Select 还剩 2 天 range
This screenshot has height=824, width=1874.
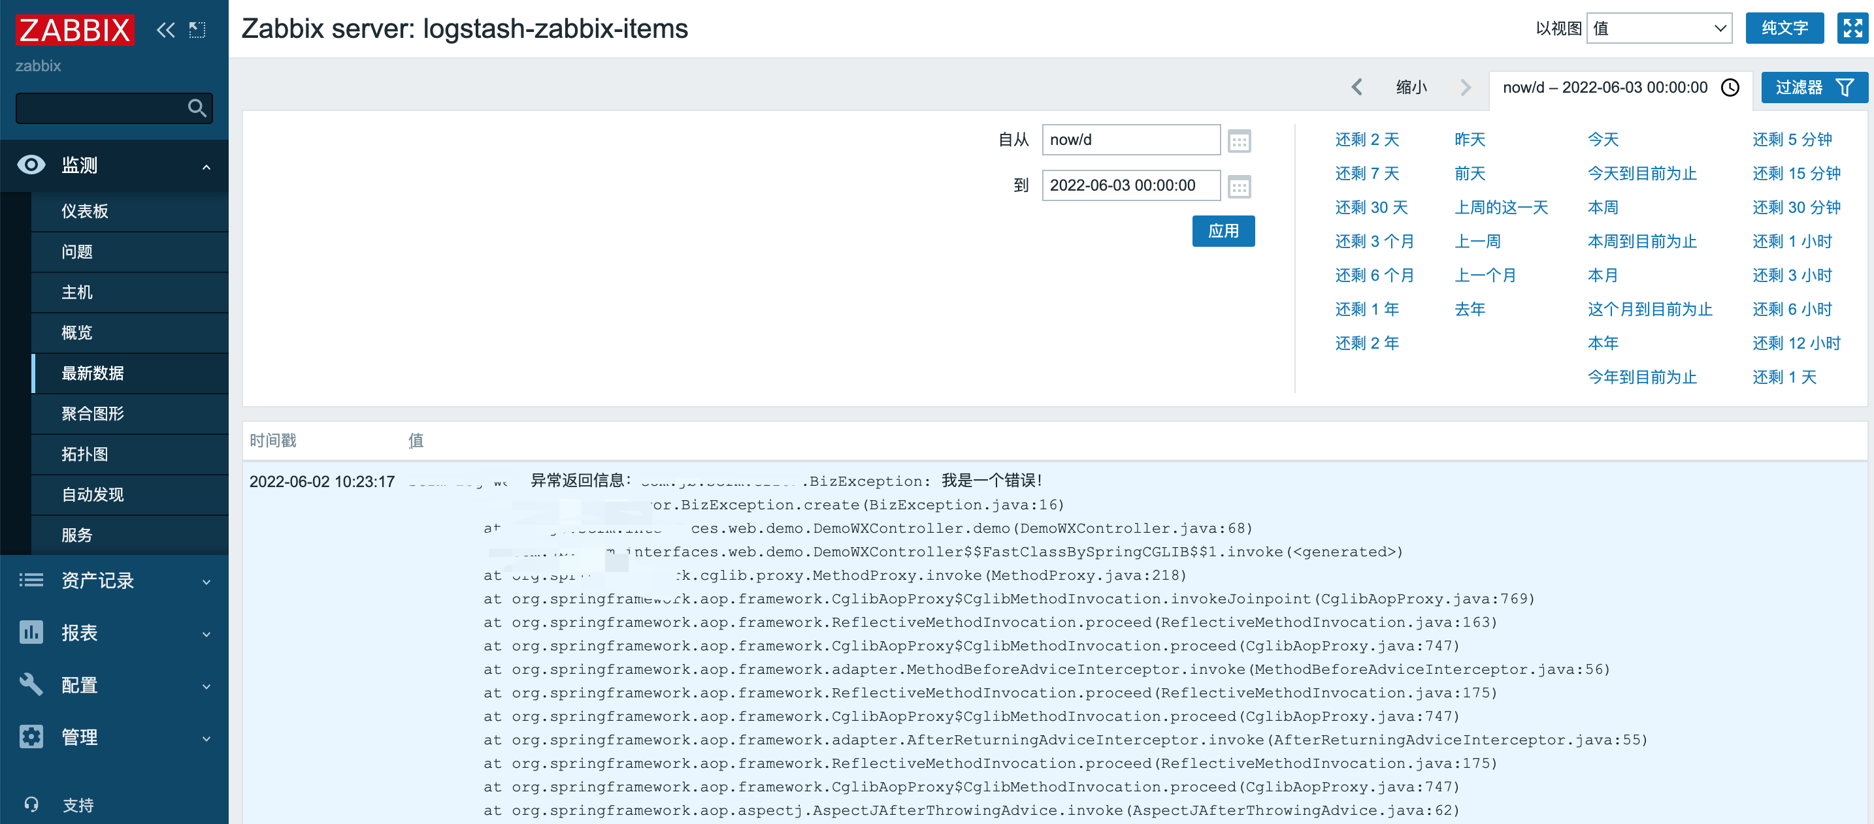pos(1367,140)
